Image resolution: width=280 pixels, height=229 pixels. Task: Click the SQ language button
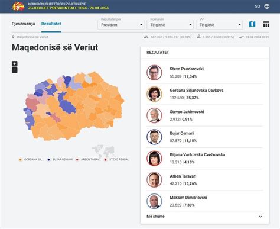click(x=258, y=7)
